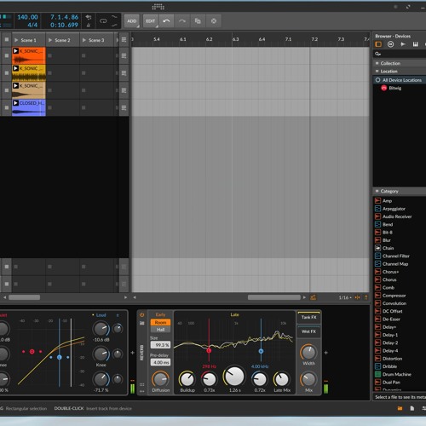Click the duplicate/copy icon in the toolbar
Screen dimensions: 426x426
(198, 21)
